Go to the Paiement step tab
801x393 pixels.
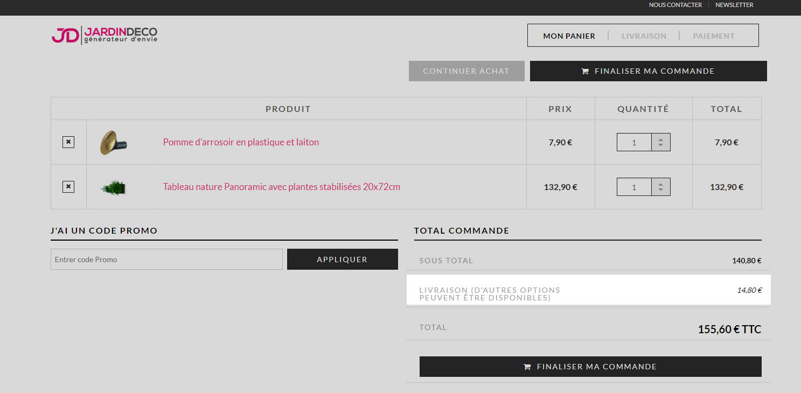pyautogui.click(x=714, y=36)
